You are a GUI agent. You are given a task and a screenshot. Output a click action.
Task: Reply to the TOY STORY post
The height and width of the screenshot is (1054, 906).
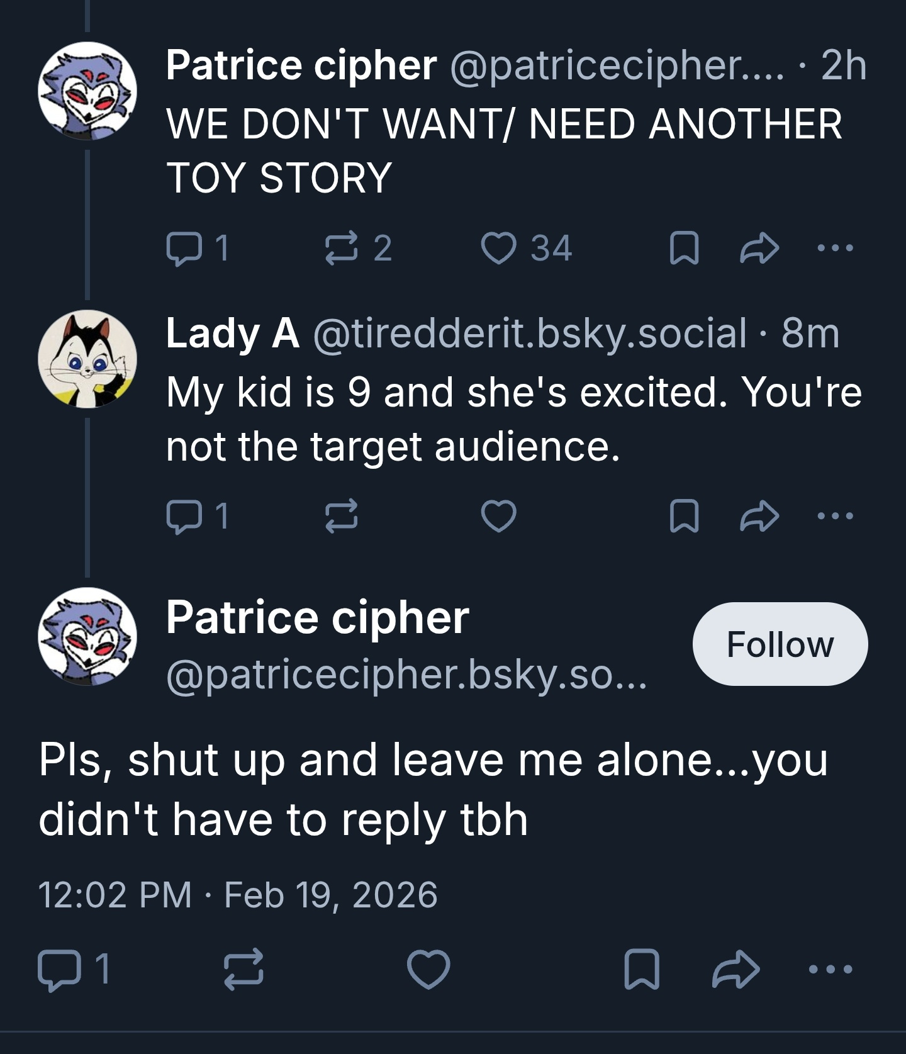(x=182, y=248)
